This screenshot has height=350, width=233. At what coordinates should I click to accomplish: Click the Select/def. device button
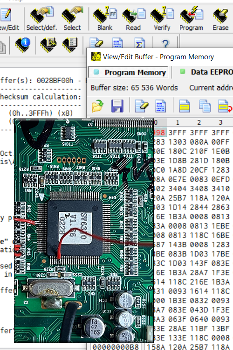(x=41, y=20)
